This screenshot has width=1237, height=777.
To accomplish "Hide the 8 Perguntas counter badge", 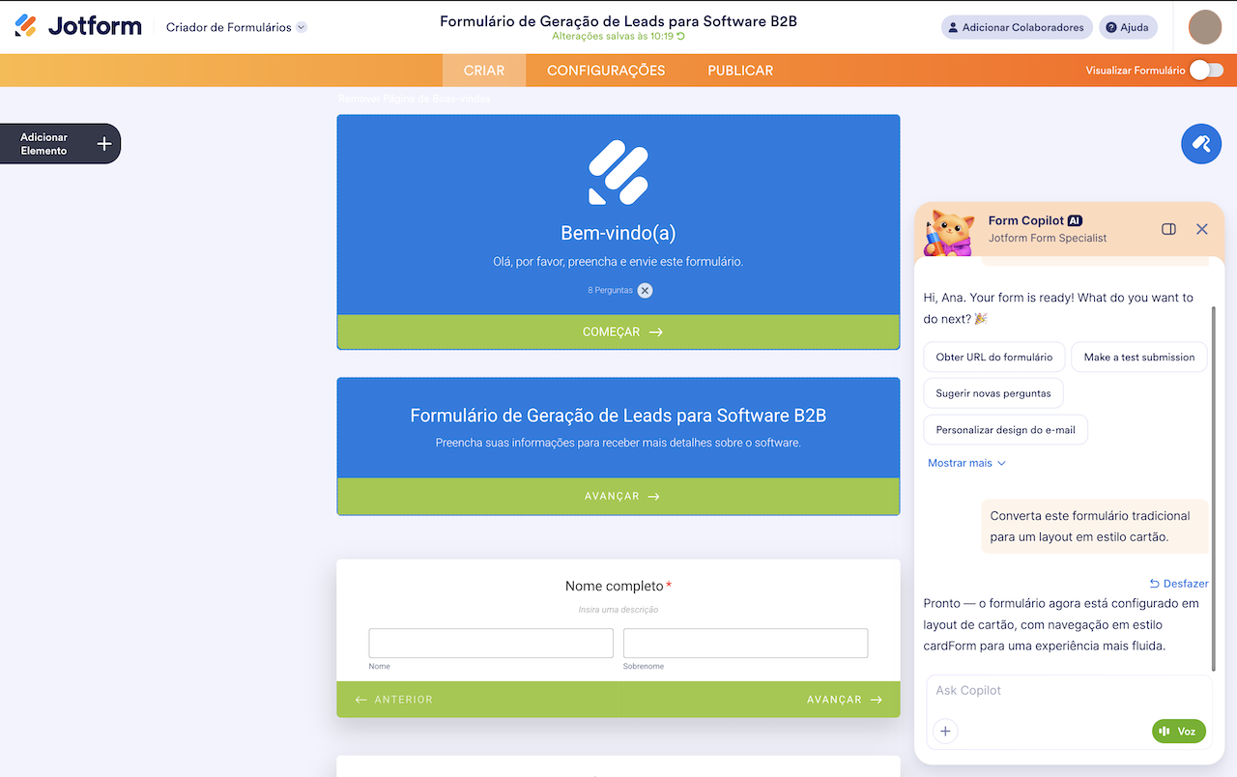I will click(644, 290).
